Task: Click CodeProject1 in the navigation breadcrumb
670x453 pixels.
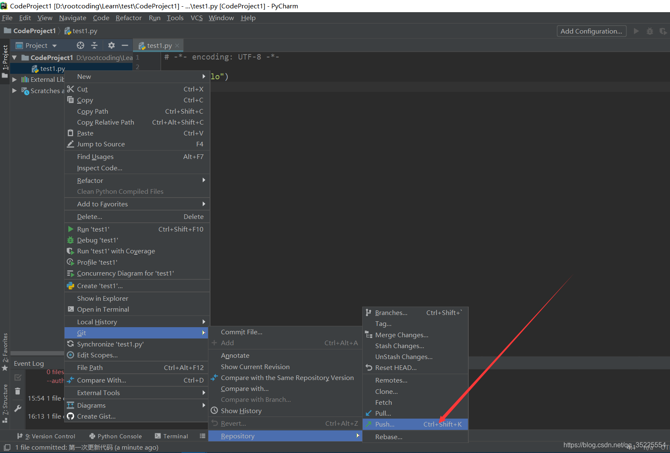Action: 30,31
